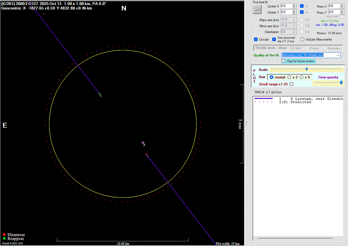348x246 pixels.
Task: Enable Scroll range x1.25 checkbox
Action: pyautogui.click(x=291, y=84)
